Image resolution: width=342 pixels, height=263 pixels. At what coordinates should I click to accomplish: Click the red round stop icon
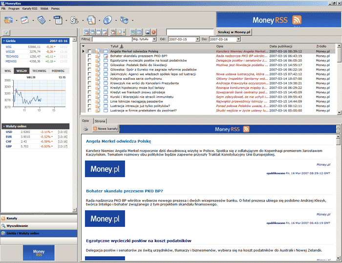click(x=153, y=32)
